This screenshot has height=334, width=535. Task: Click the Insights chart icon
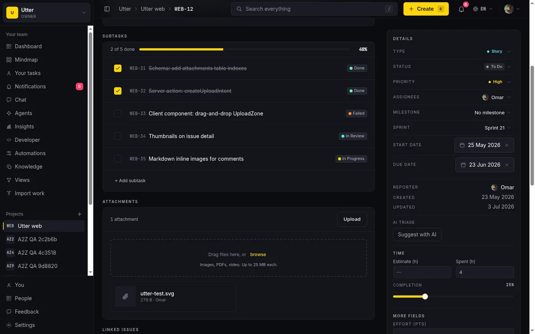pyautogui.click(x=9, y=126)
